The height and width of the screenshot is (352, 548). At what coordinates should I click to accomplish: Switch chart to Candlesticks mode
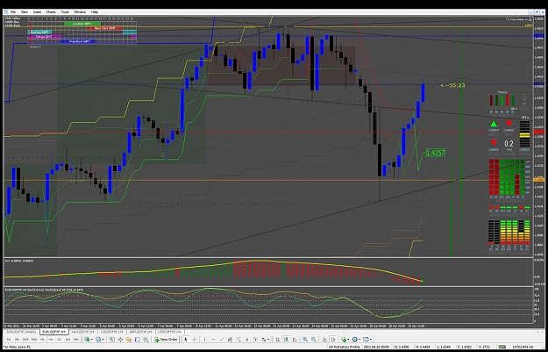coord(286,340)
